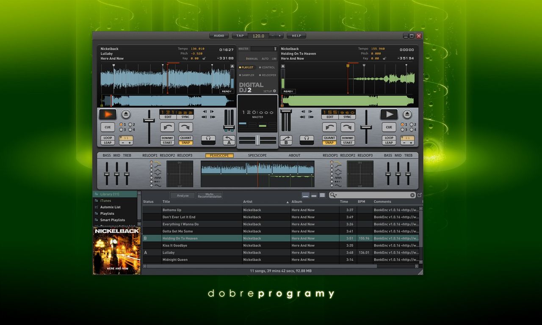This screenshot has width=542, height=325.
Task: Enable SNAP on the left deck
Action: coord(185,143)
